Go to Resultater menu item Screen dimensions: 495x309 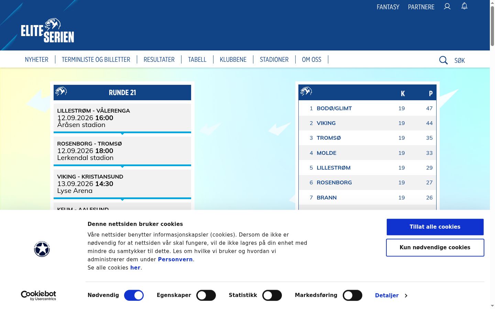159,59
